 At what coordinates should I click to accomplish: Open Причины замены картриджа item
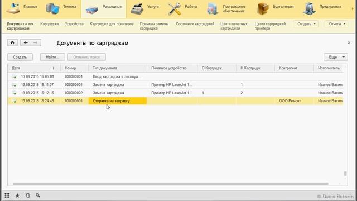pos(154,26)
